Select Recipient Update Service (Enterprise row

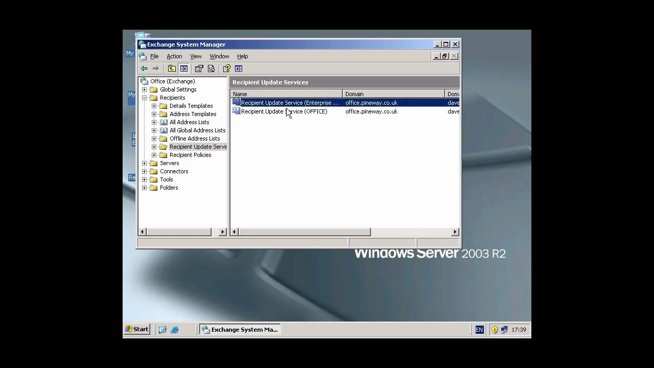click(346, 103)
